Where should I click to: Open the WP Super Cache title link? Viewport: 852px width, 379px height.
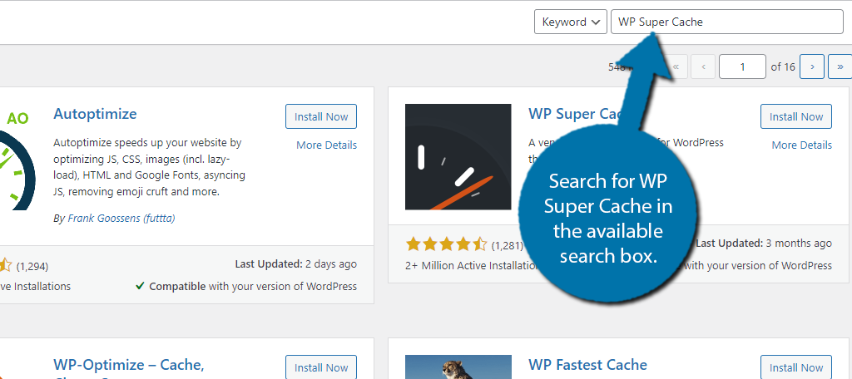(x=576, y=114)
